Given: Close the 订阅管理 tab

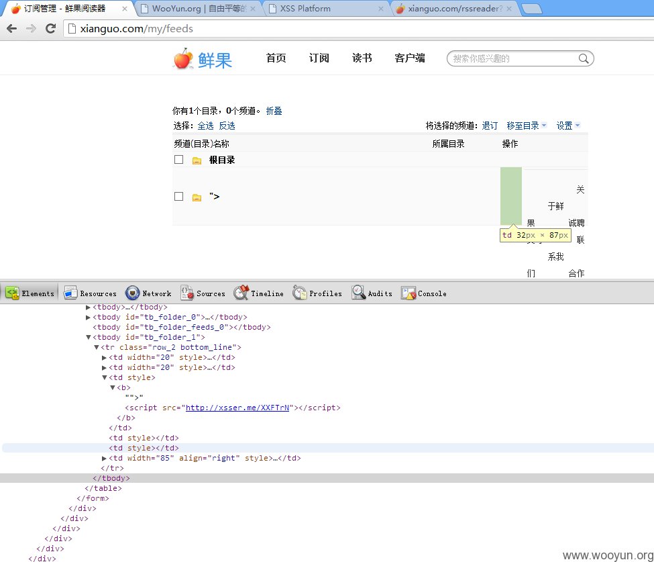Looking at the screenshot, I should pos(124,8).
